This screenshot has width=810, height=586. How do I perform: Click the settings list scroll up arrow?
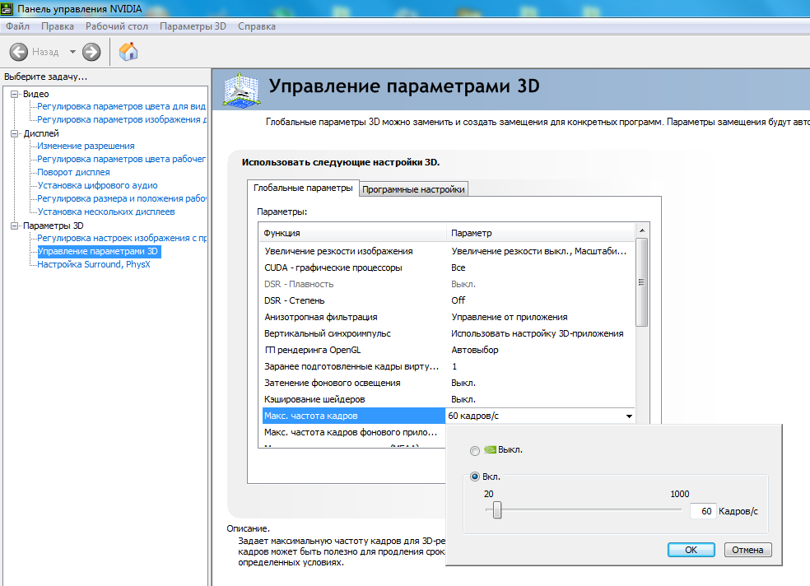pyautogui.click(x=641, y=230)
